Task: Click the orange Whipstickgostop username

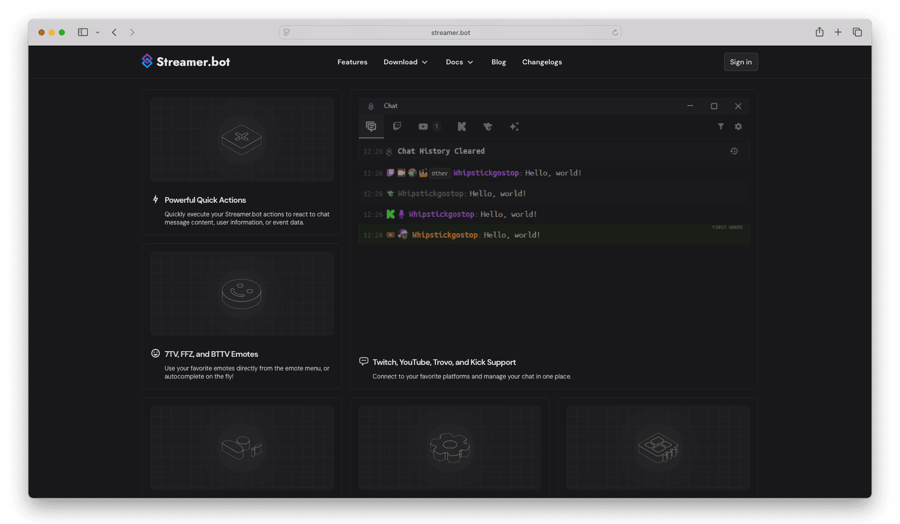Action: click(x=445, y=235)
